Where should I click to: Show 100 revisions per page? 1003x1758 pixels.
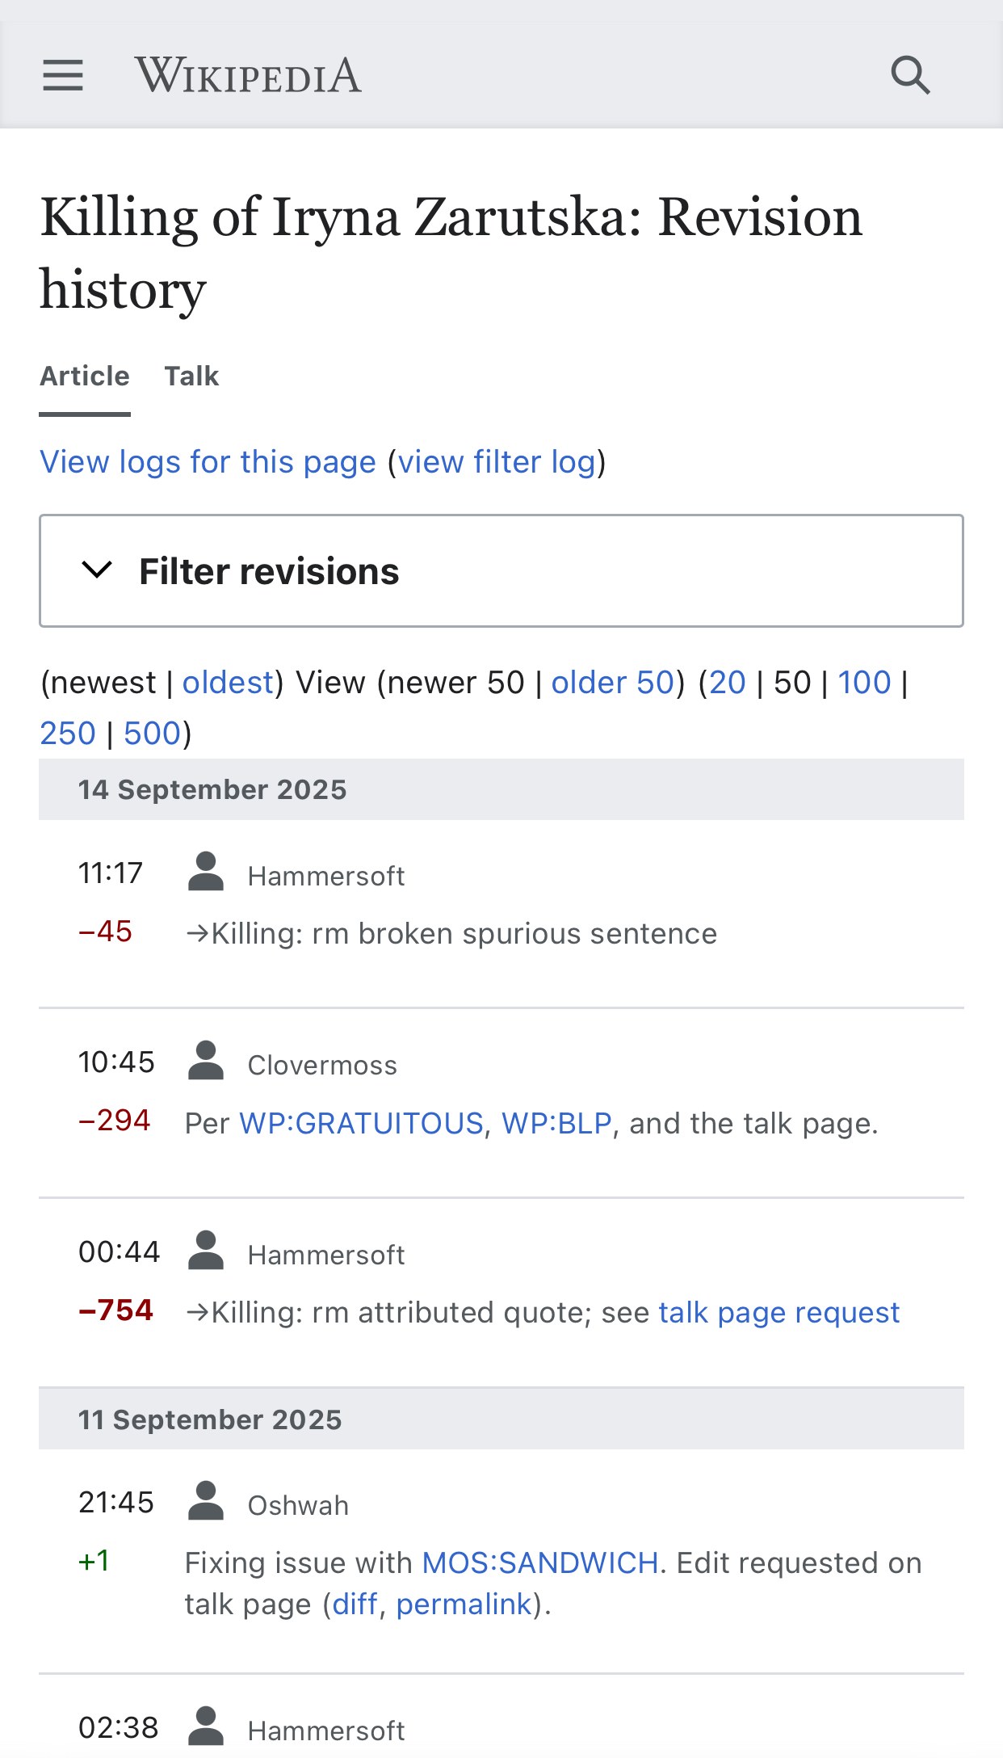(x=864, y=683)
